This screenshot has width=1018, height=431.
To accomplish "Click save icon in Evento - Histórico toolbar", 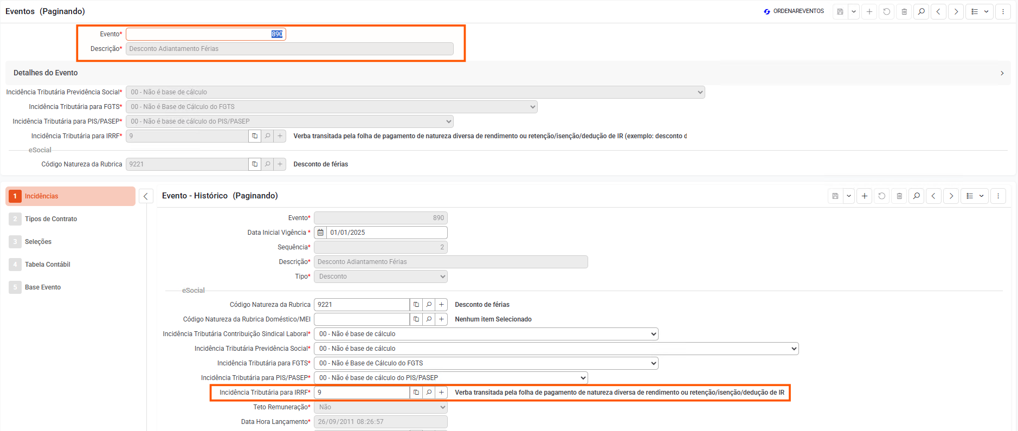I will coord(835,196).
